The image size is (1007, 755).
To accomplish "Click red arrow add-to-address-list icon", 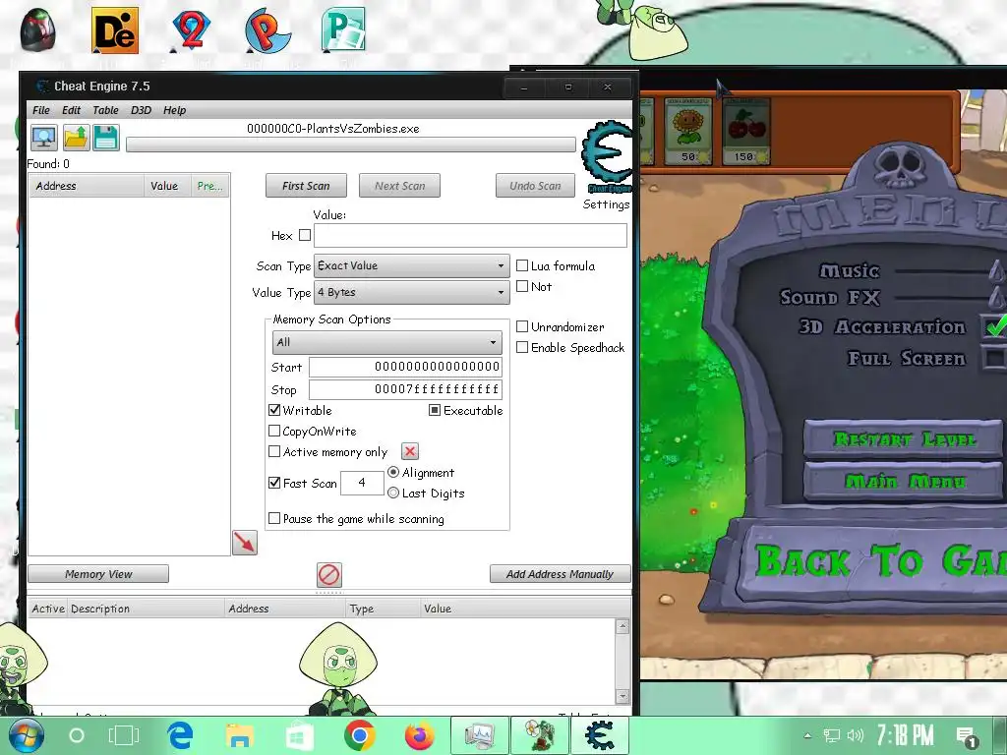I will 245,543.
